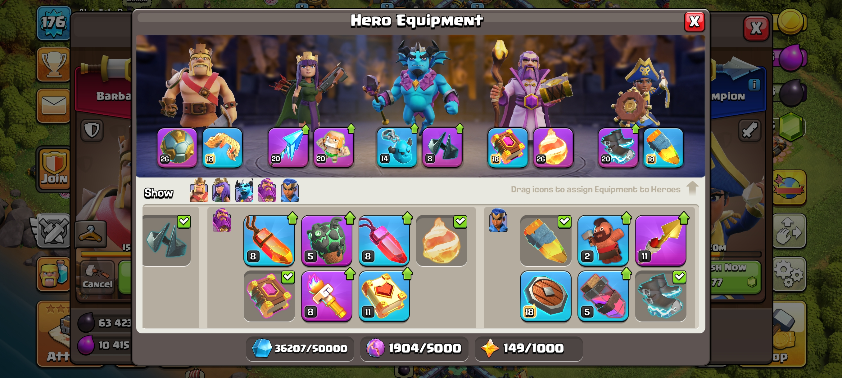Image resolution: width=842 pixels, height=378 pixels.
Task: Click the Shiny Ore 36207/50000 counter
Action: click(300, 348)
